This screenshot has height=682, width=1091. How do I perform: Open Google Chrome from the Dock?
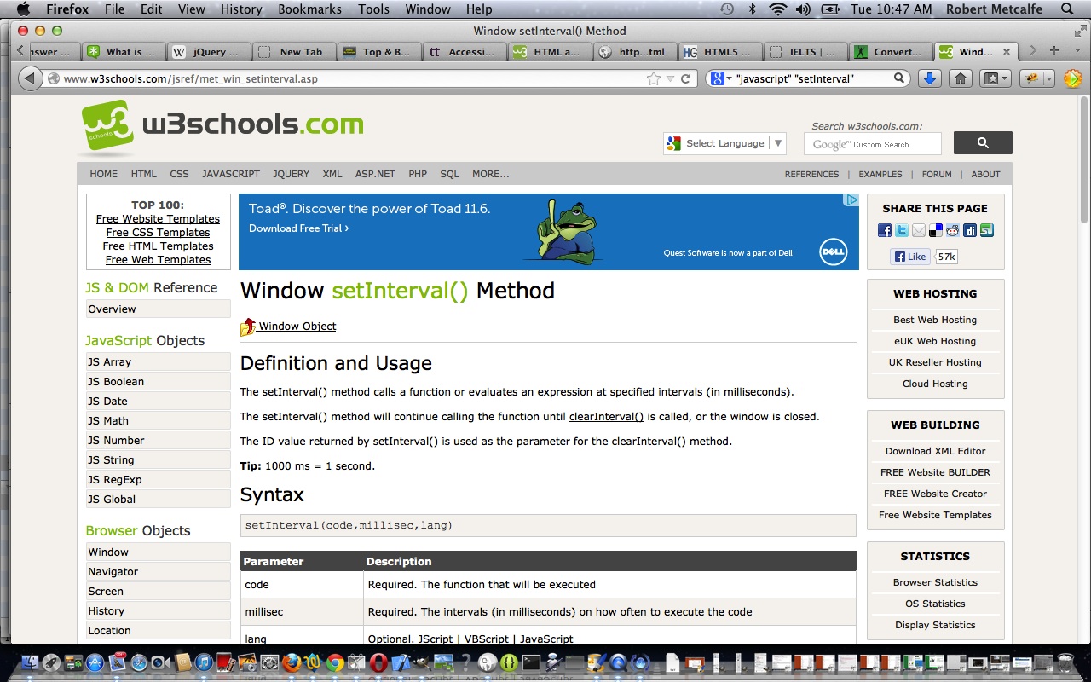tap(336, 662)
